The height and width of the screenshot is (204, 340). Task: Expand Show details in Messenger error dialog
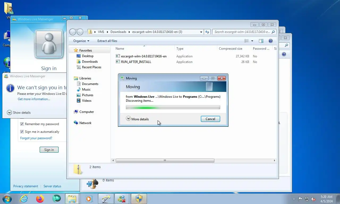pyautogui.click(x=19, y=113)
